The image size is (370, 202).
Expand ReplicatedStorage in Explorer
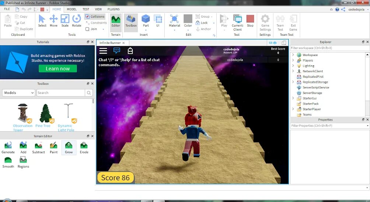[x=293, y=82]
